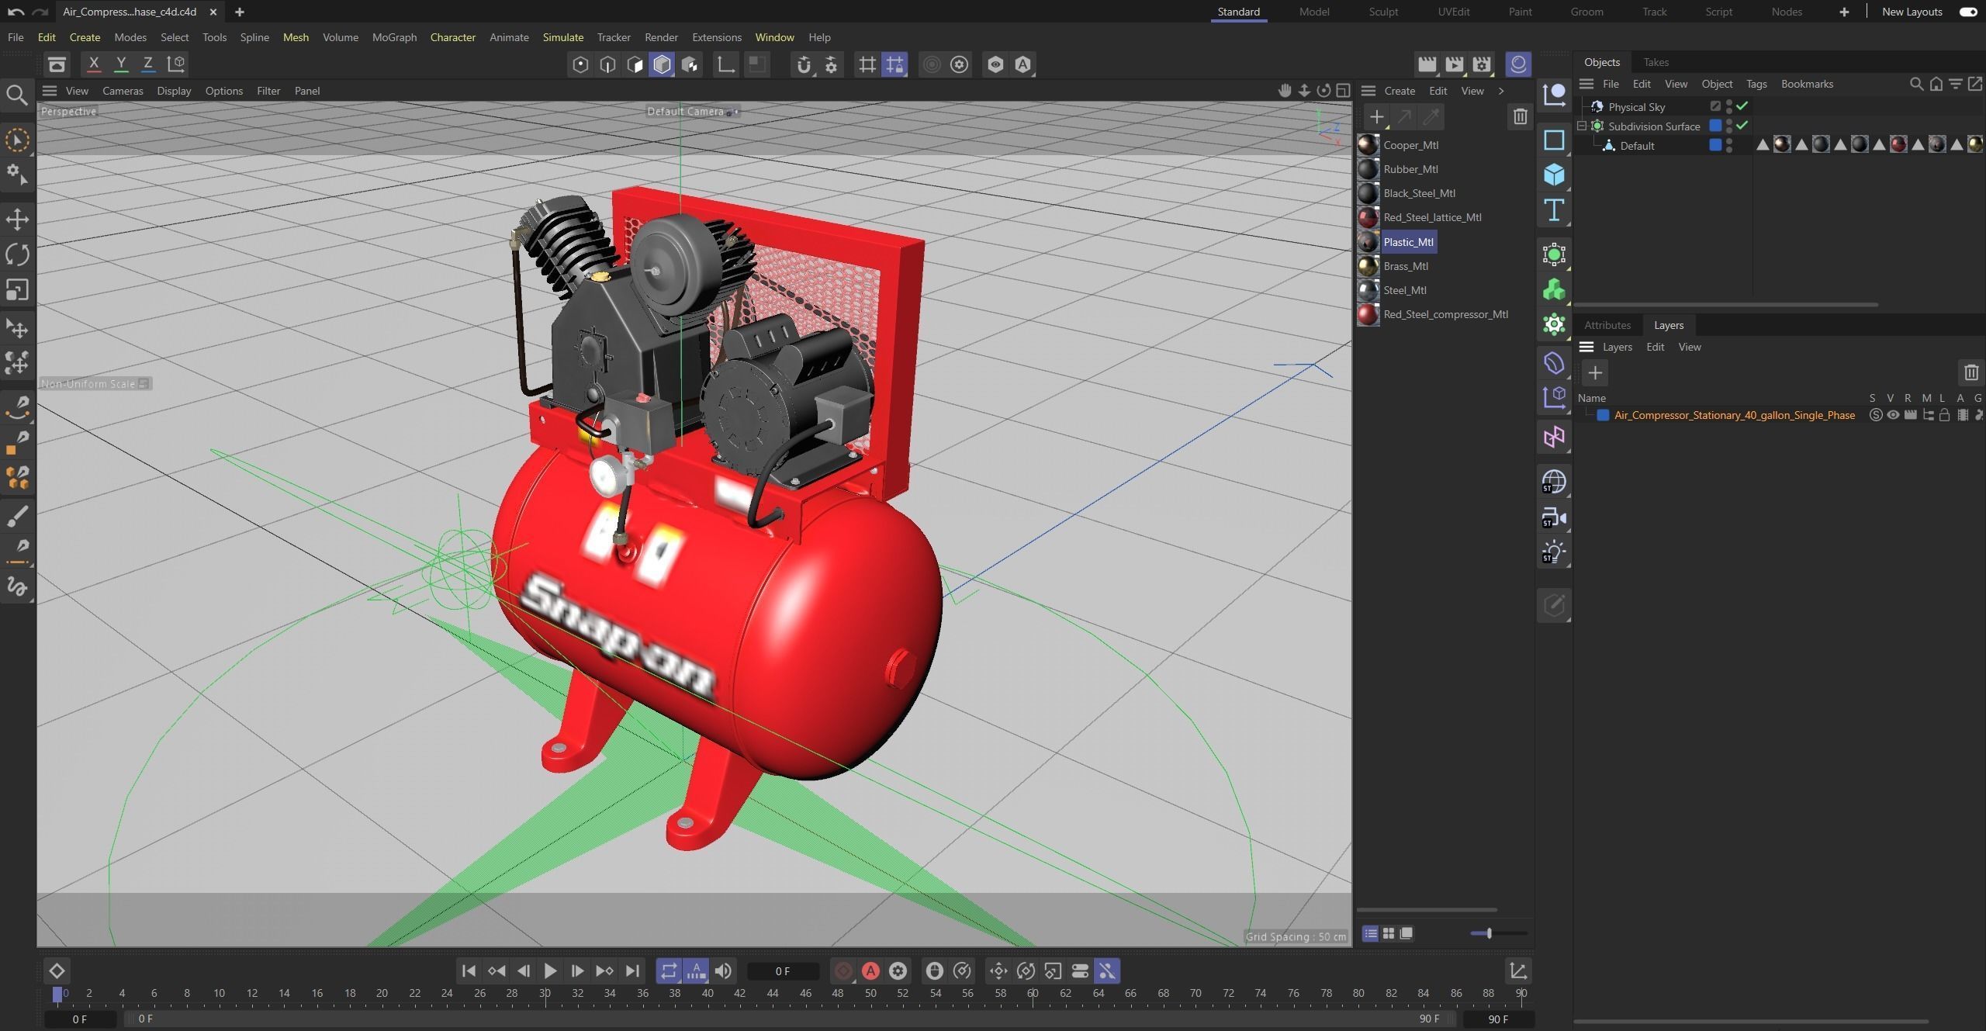Toggle Subdivision Surface enabled checkmark
Image resolution: width=1986 pixels, height=1031 pixels.
pos(1742,125)
